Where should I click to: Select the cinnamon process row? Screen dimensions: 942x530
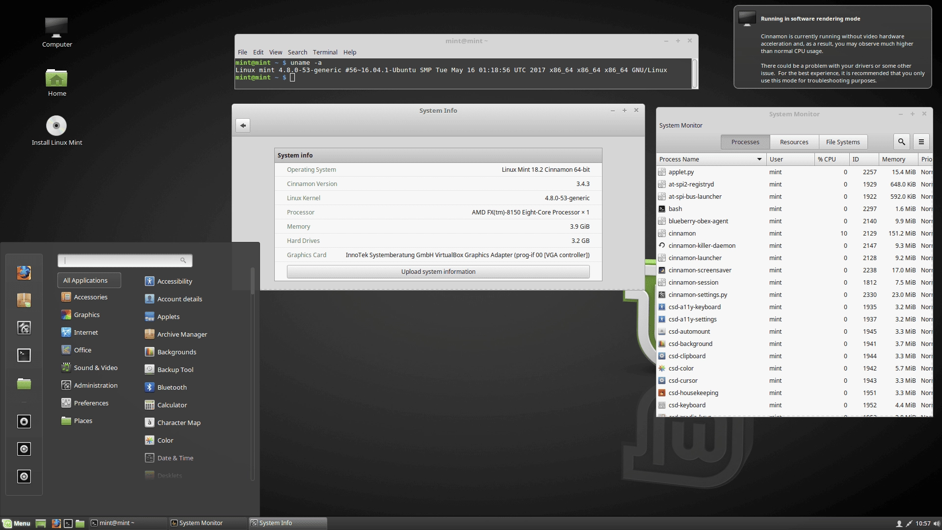point(794,233)
